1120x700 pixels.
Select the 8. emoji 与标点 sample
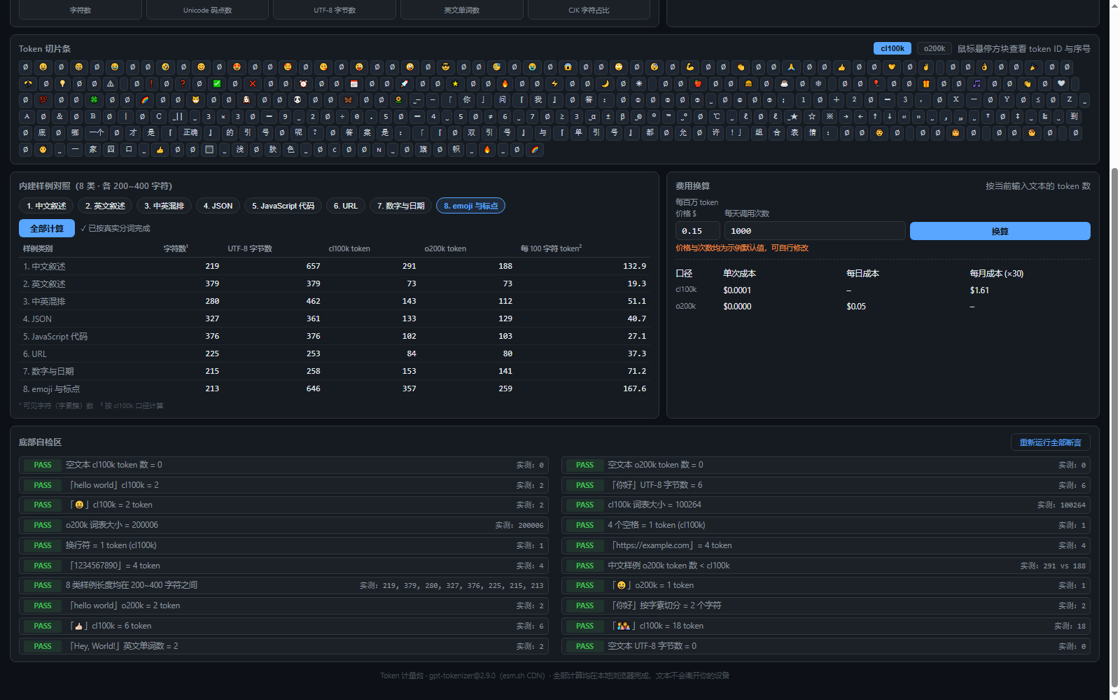(x=470, y=206)
